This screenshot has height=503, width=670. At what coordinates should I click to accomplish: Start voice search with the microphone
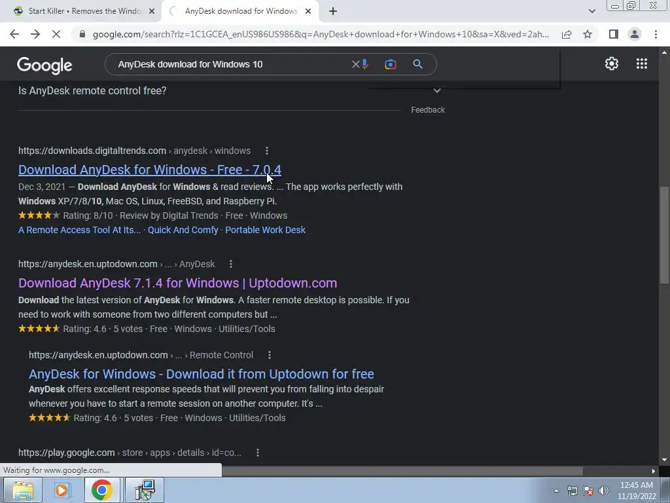coord(365,64)
